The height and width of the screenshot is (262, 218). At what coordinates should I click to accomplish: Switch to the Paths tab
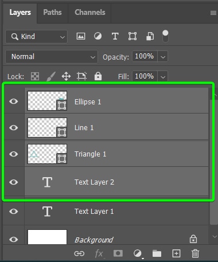[x=52, y=13]
